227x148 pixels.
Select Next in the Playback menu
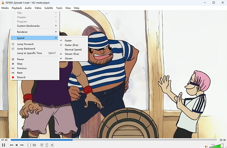coord(35,73)
